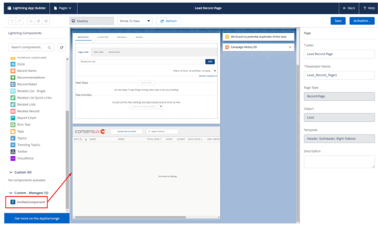378x230 pixels.
Task: Select the Recent Items component icon
Action: coord(13,71)
